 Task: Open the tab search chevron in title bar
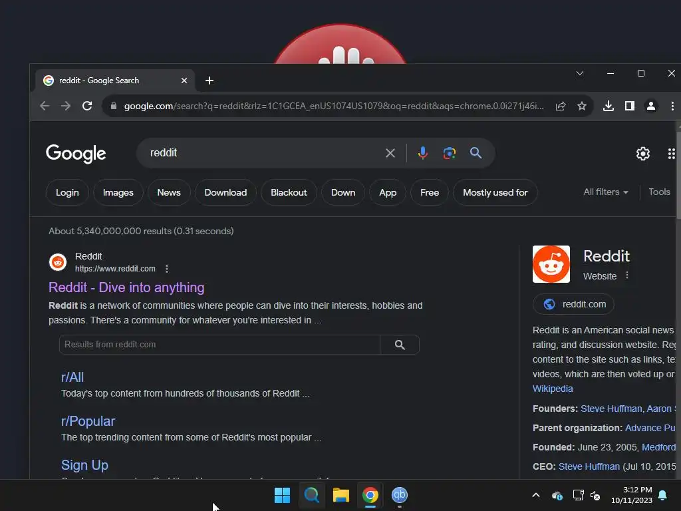[580, 73]
